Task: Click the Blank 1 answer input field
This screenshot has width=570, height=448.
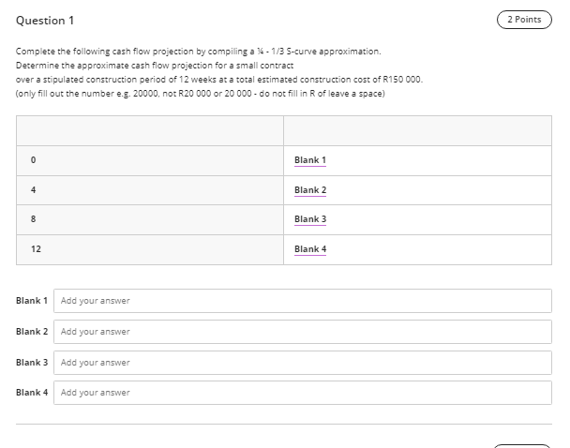Action: coord(302,301)
